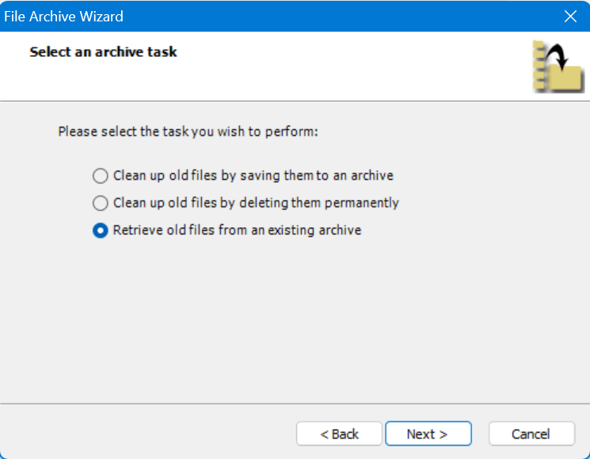590x459 pixels.
Task: Proceed with the Next > button
Action: pos(428,434)
